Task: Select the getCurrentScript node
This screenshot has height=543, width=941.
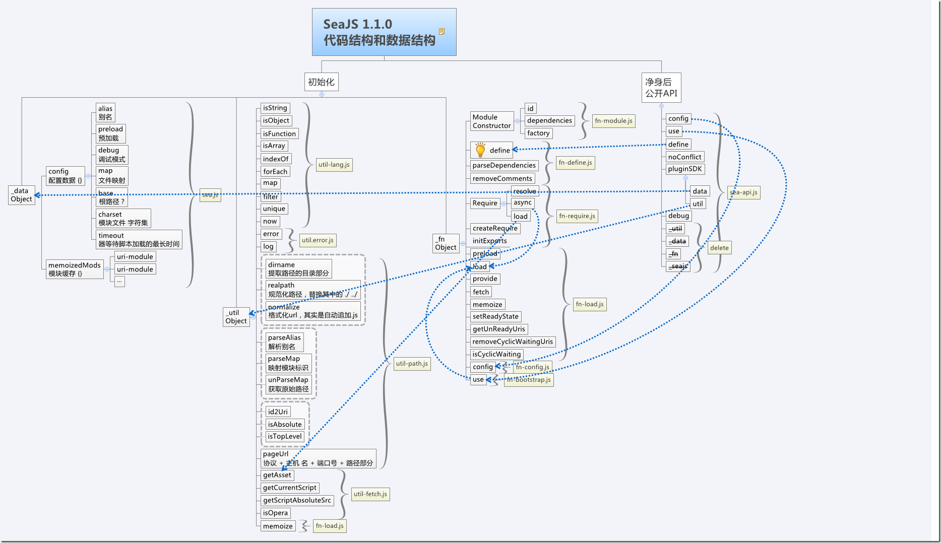Action: point(290,488)
